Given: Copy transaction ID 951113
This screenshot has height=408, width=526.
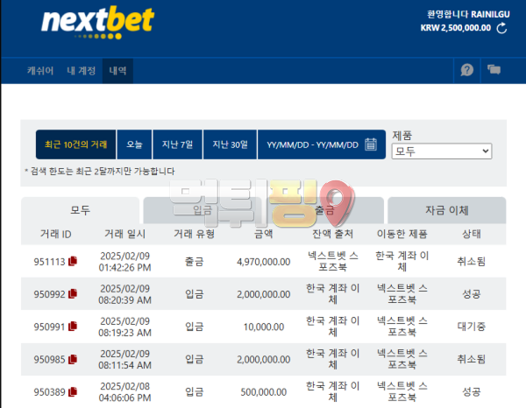Looking at the screenshot, I should pos(73,261).
